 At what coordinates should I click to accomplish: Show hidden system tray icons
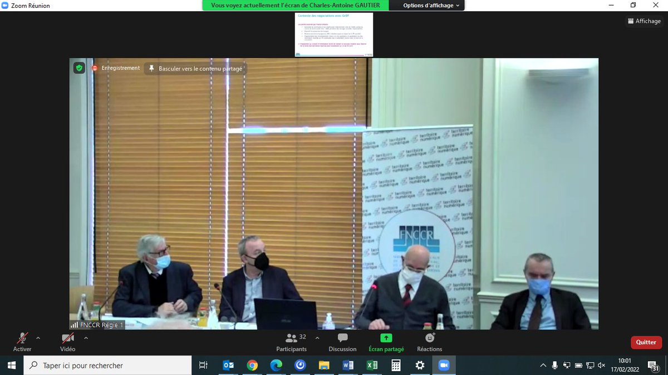543,366
